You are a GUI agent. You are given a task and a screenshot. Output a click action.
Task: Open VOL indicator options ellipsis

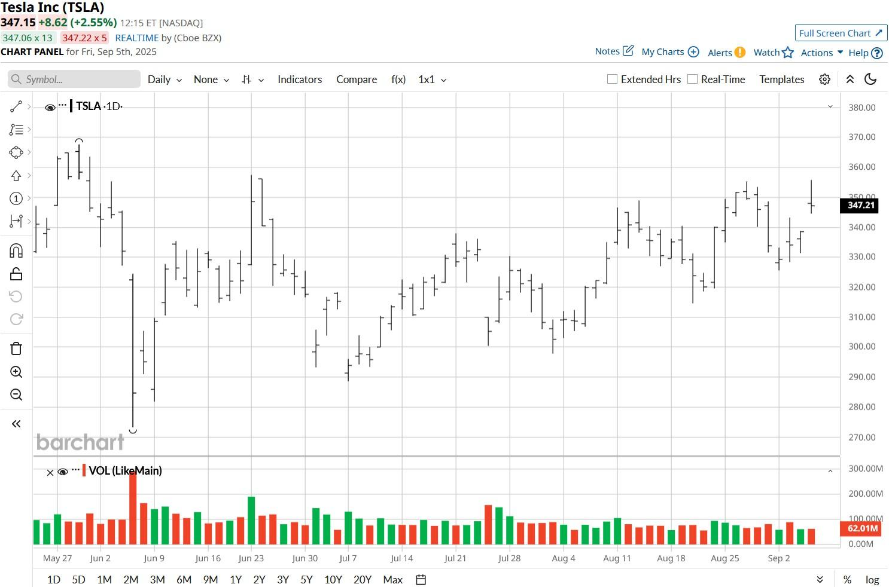(75, 470)
